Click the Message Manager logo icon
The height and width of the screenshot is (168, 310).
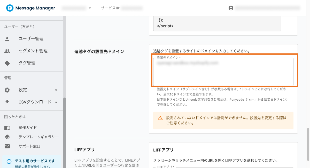(x=10, y=8)
